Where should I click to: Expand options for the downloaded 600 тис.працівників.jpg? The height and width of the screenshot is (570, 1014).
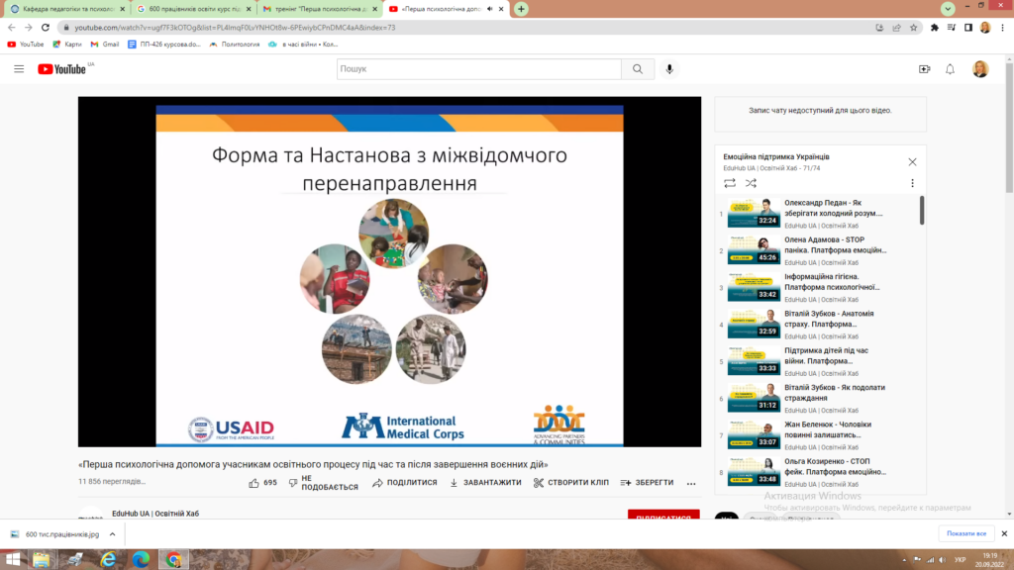pyautogui.click(x=112, y=533)
